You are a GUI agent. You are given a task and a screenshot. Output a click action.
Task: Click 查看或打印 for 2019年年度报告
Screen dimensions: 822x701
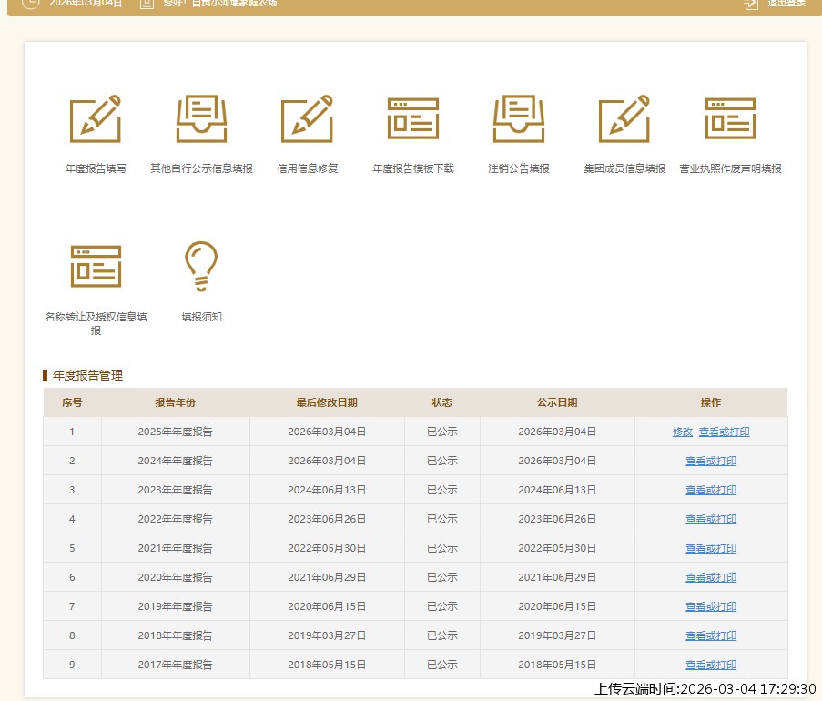click(711, 607)
